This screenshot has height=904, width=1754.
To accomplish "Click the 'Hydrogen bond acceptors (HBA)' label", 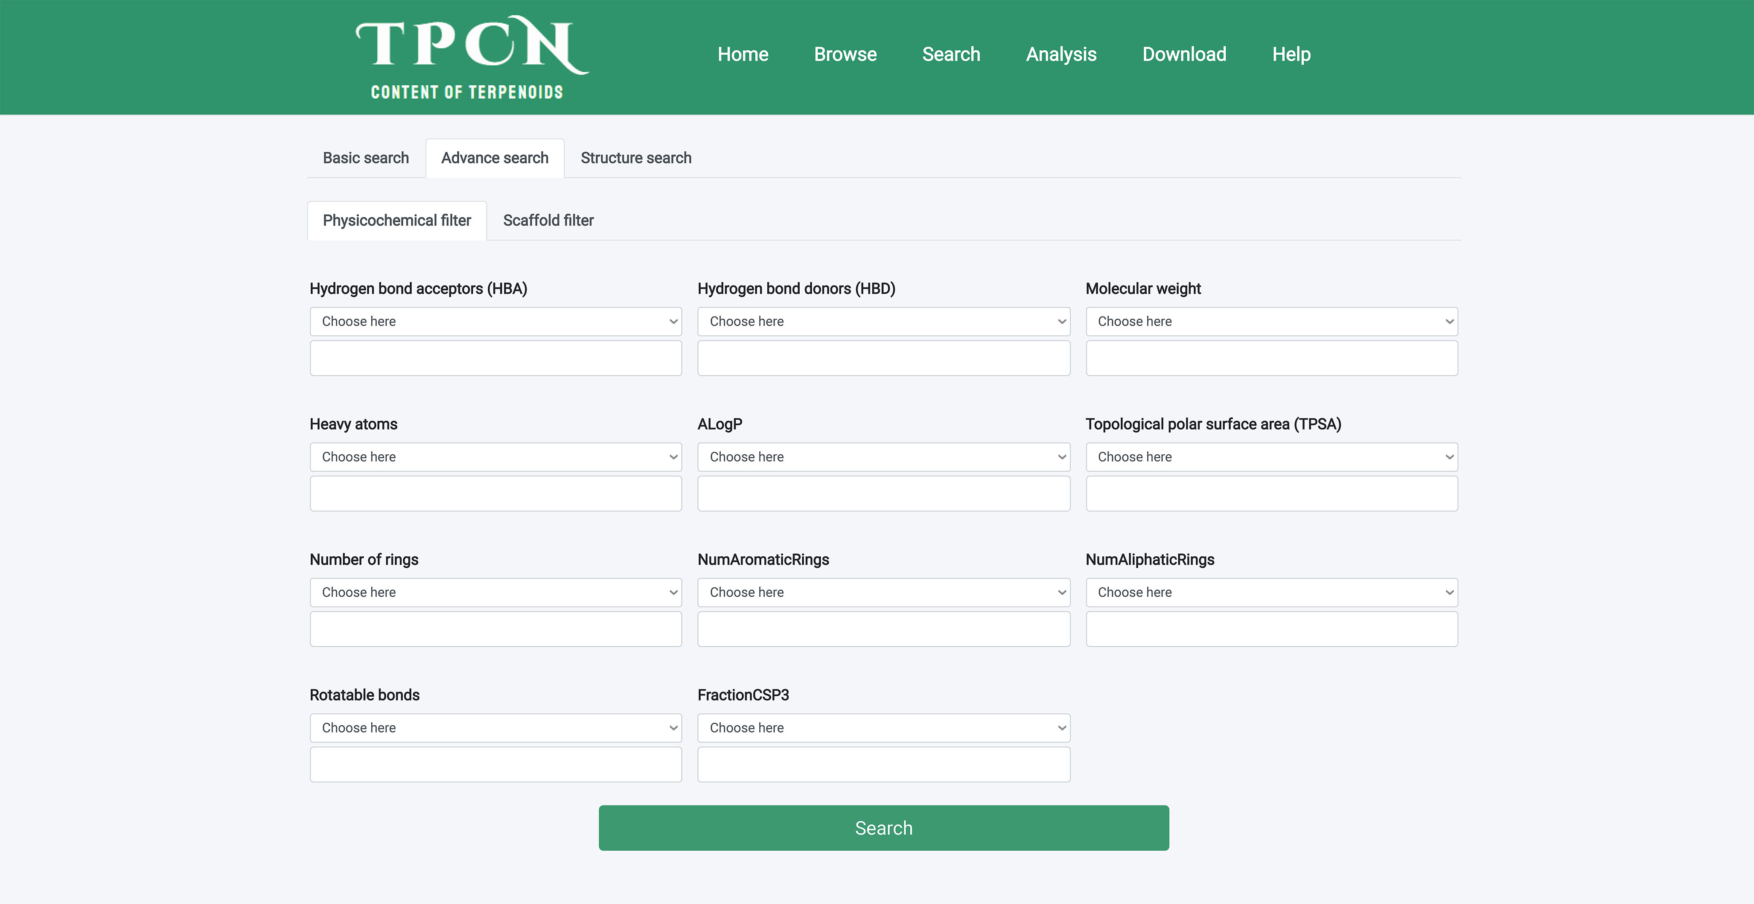I will point(418,289).
